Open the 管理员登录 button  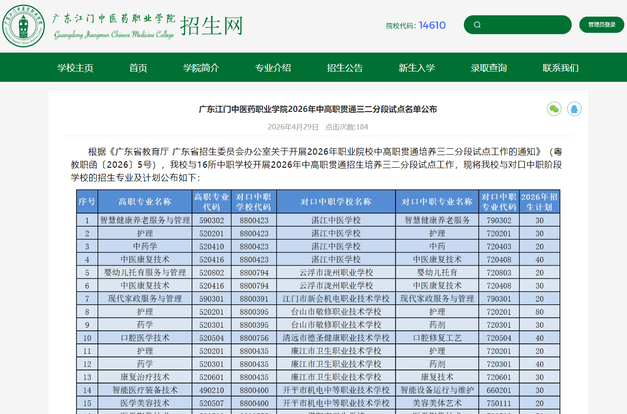602,25
